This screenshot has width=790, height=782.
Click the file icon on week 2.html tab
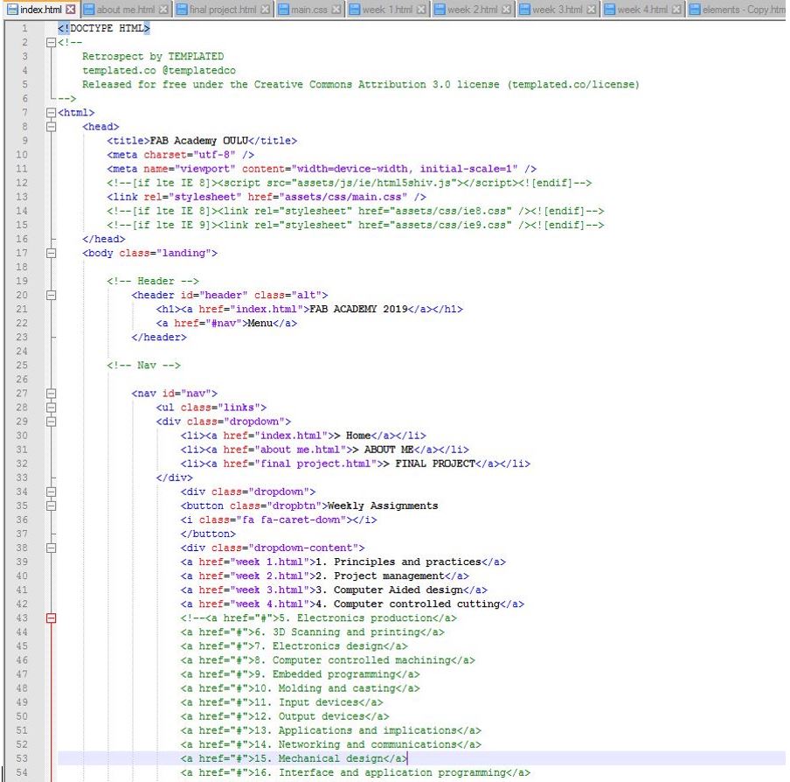tap(440, 9)
